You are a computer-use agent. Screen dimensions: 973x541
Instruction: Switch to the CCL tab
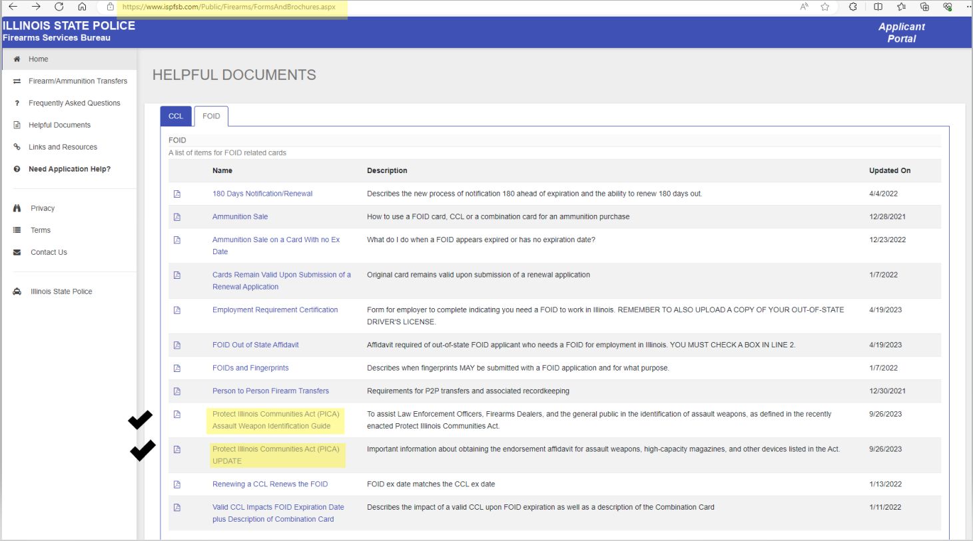(x=176, y=116)
